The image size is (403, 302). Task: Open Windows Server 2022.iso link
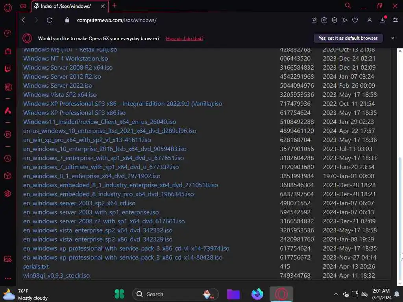[57, 85]
